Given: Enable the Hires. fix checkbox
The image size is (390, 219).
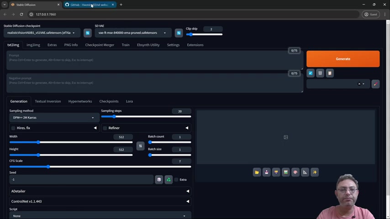Looking at the screenshot, I should 13,128.
